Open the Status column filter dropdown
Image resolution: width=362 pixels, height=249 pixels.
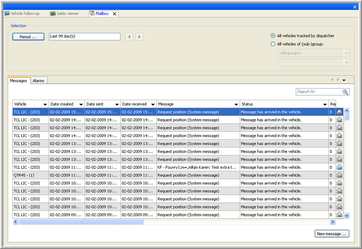(324, 104)
